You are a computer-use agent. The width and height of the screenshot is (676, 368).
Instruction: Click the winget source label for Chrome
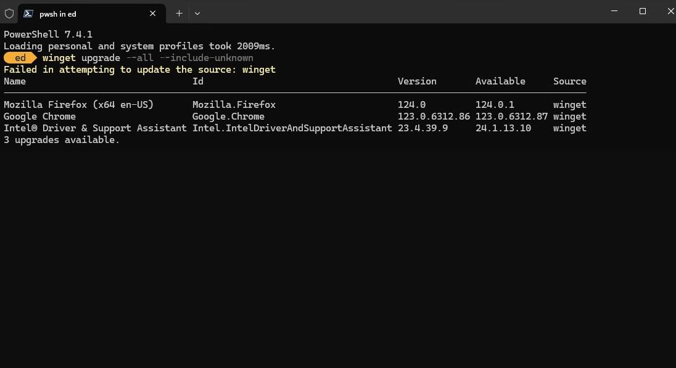pos(569,116)
